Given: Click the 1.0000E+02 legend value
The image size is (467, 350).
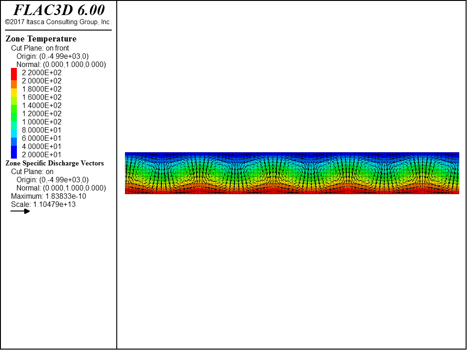Looking at the screenshot, I should tap(42, 122).
